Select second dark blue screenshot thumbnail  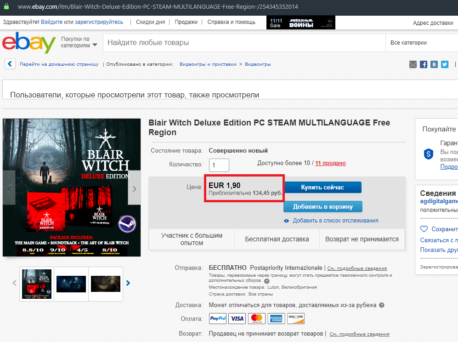71,284
